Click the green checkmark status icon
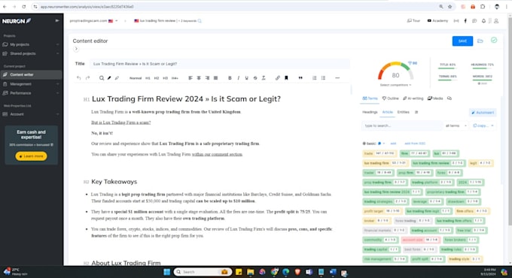Image resolution: width=512 pixels, height=278 pixels. [494, 40]
